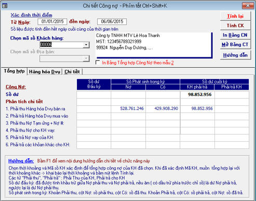The height and width of the screenshot is (201, 256).
Task: Open Mở Bảng CT button
Action: pyautogui.click(x=235, y=45)
